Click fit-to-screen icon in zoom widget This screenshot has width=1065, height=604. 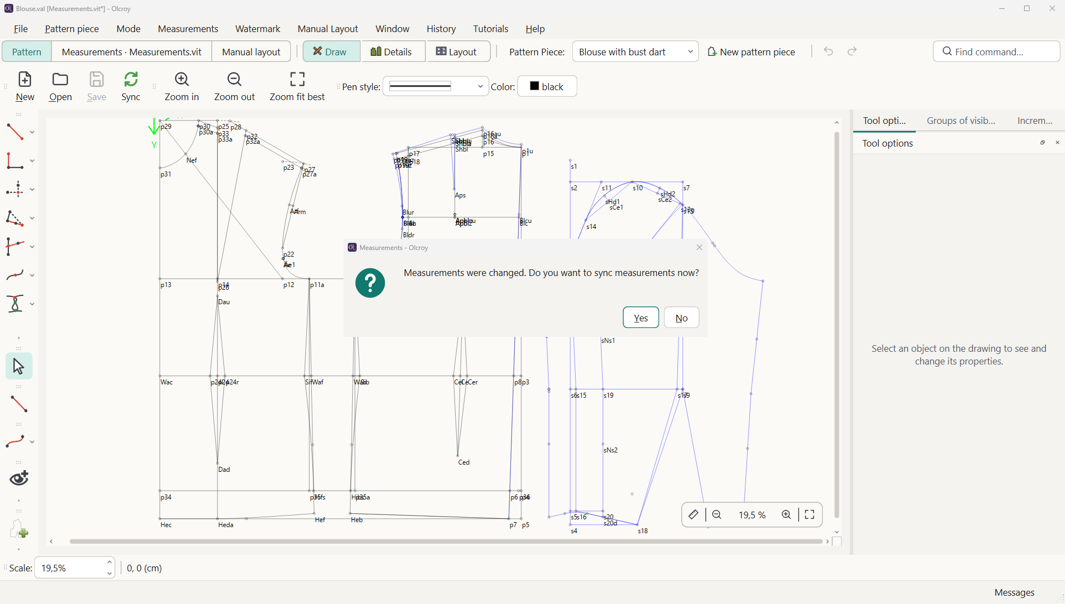tap(810, 515)
